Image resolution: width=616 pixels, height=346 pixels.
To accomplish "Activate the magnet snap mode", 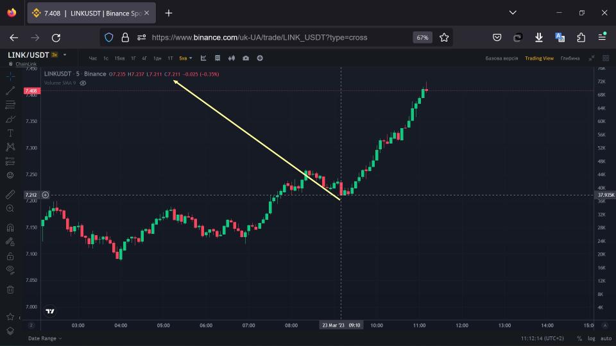I will point(10,227).
